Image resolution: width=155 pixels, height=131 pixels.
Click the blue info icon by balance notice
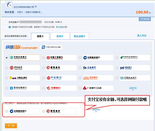coord(10,27)
